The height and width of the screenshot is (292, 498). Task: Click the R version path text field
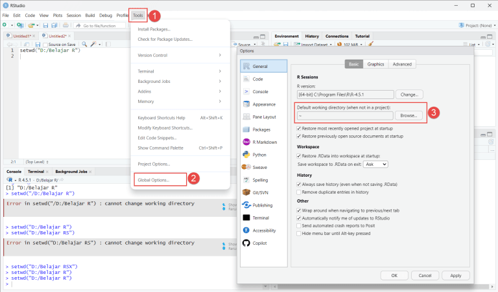click(345, 95)
